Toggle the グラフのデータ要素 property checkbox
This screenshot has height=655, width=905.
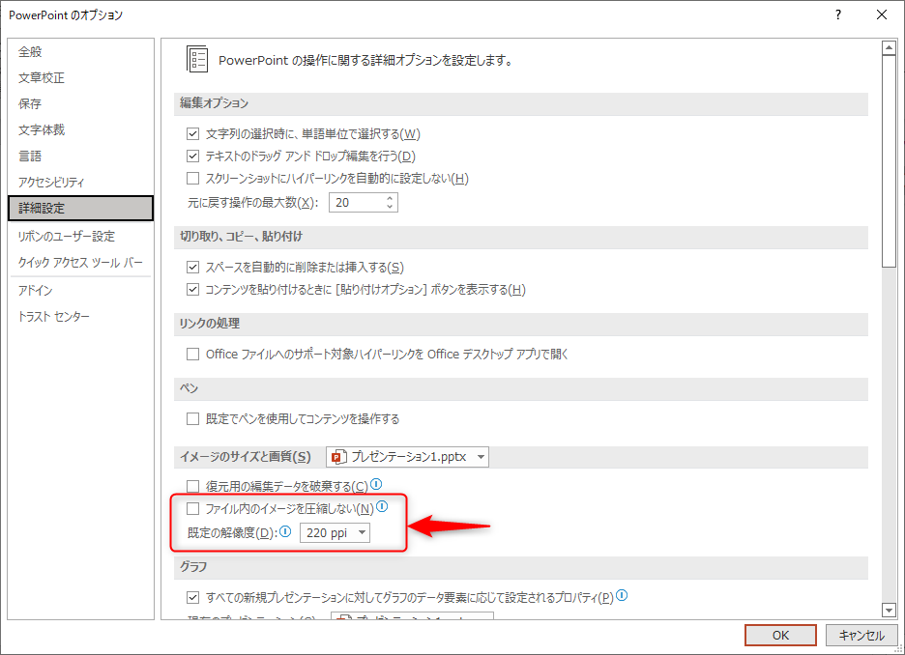point(192,598)
